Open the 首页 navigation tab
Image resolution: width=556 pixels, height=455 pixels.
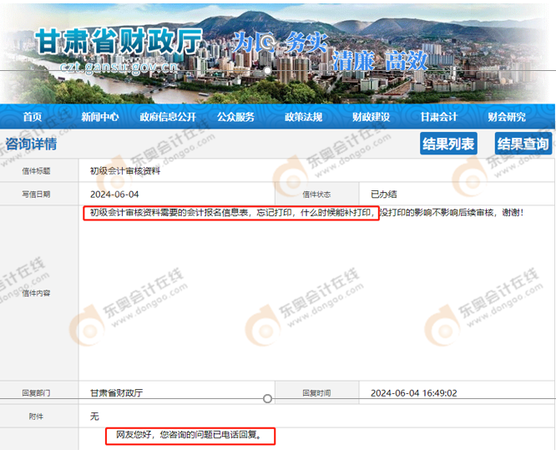33,117
